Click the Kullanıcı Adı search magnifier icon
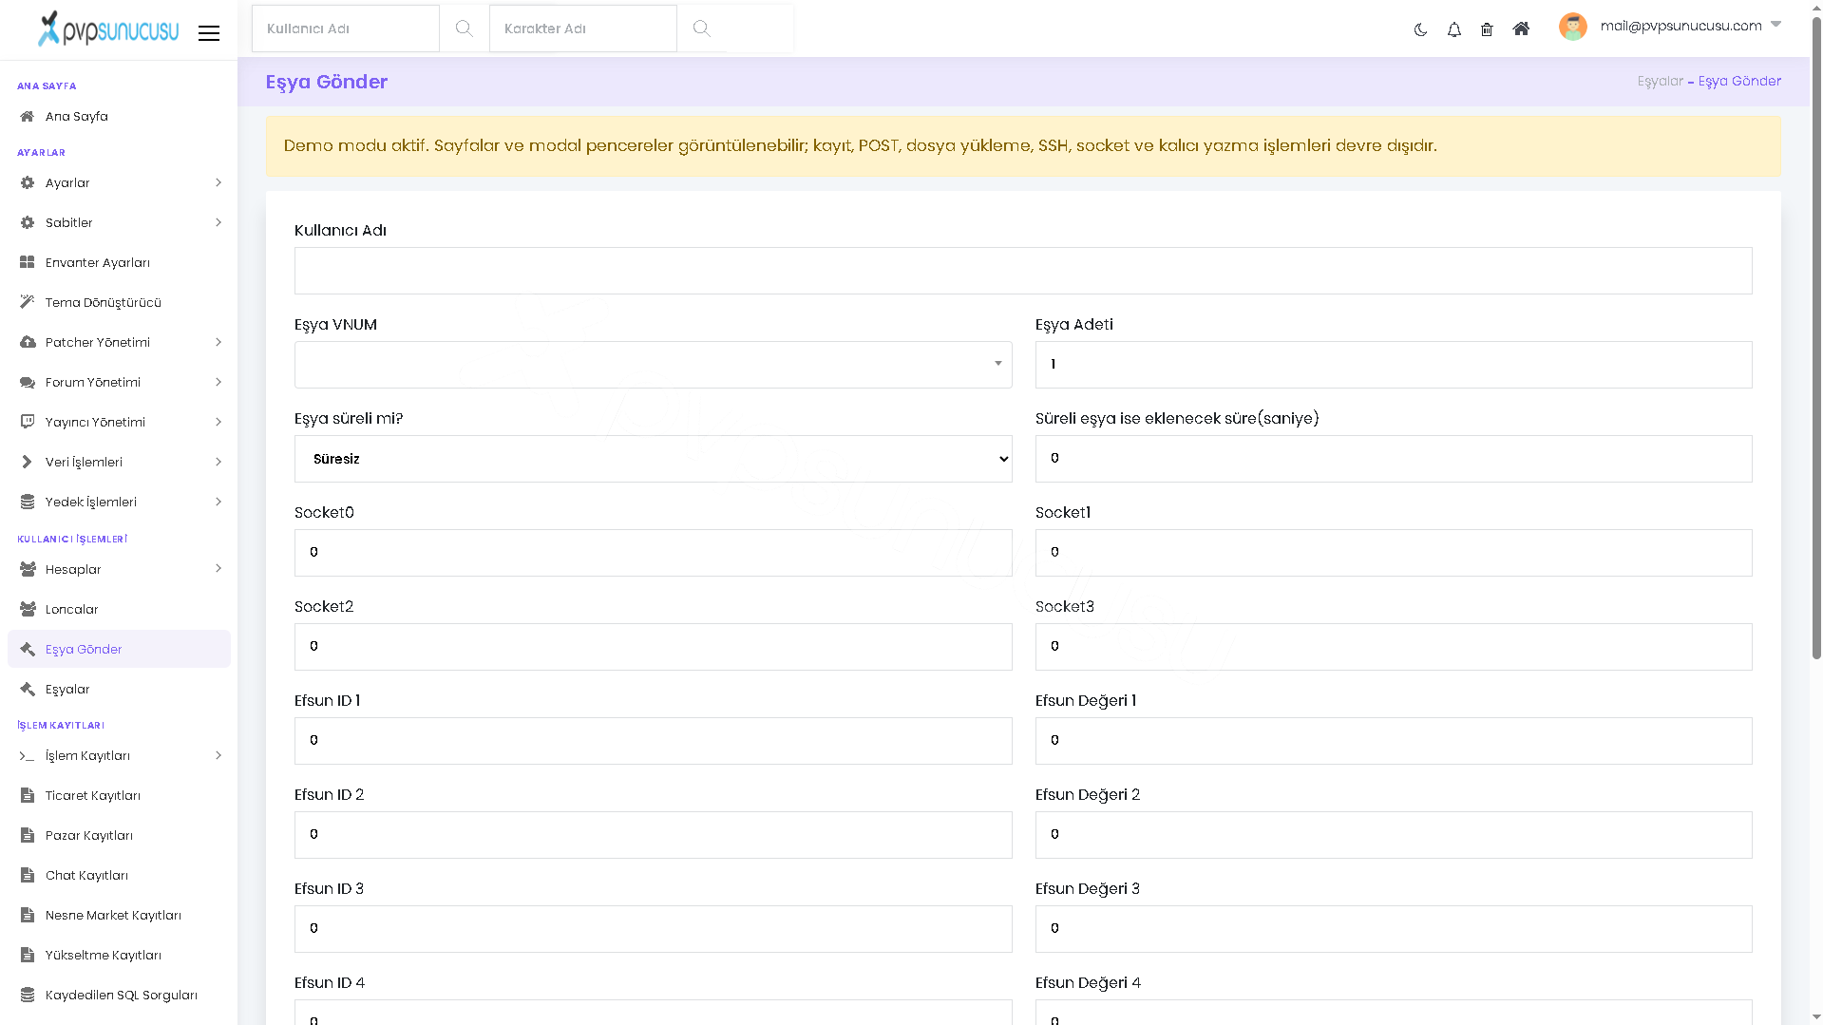The width and height of the screenshot is (1823, 1025). 464,28
